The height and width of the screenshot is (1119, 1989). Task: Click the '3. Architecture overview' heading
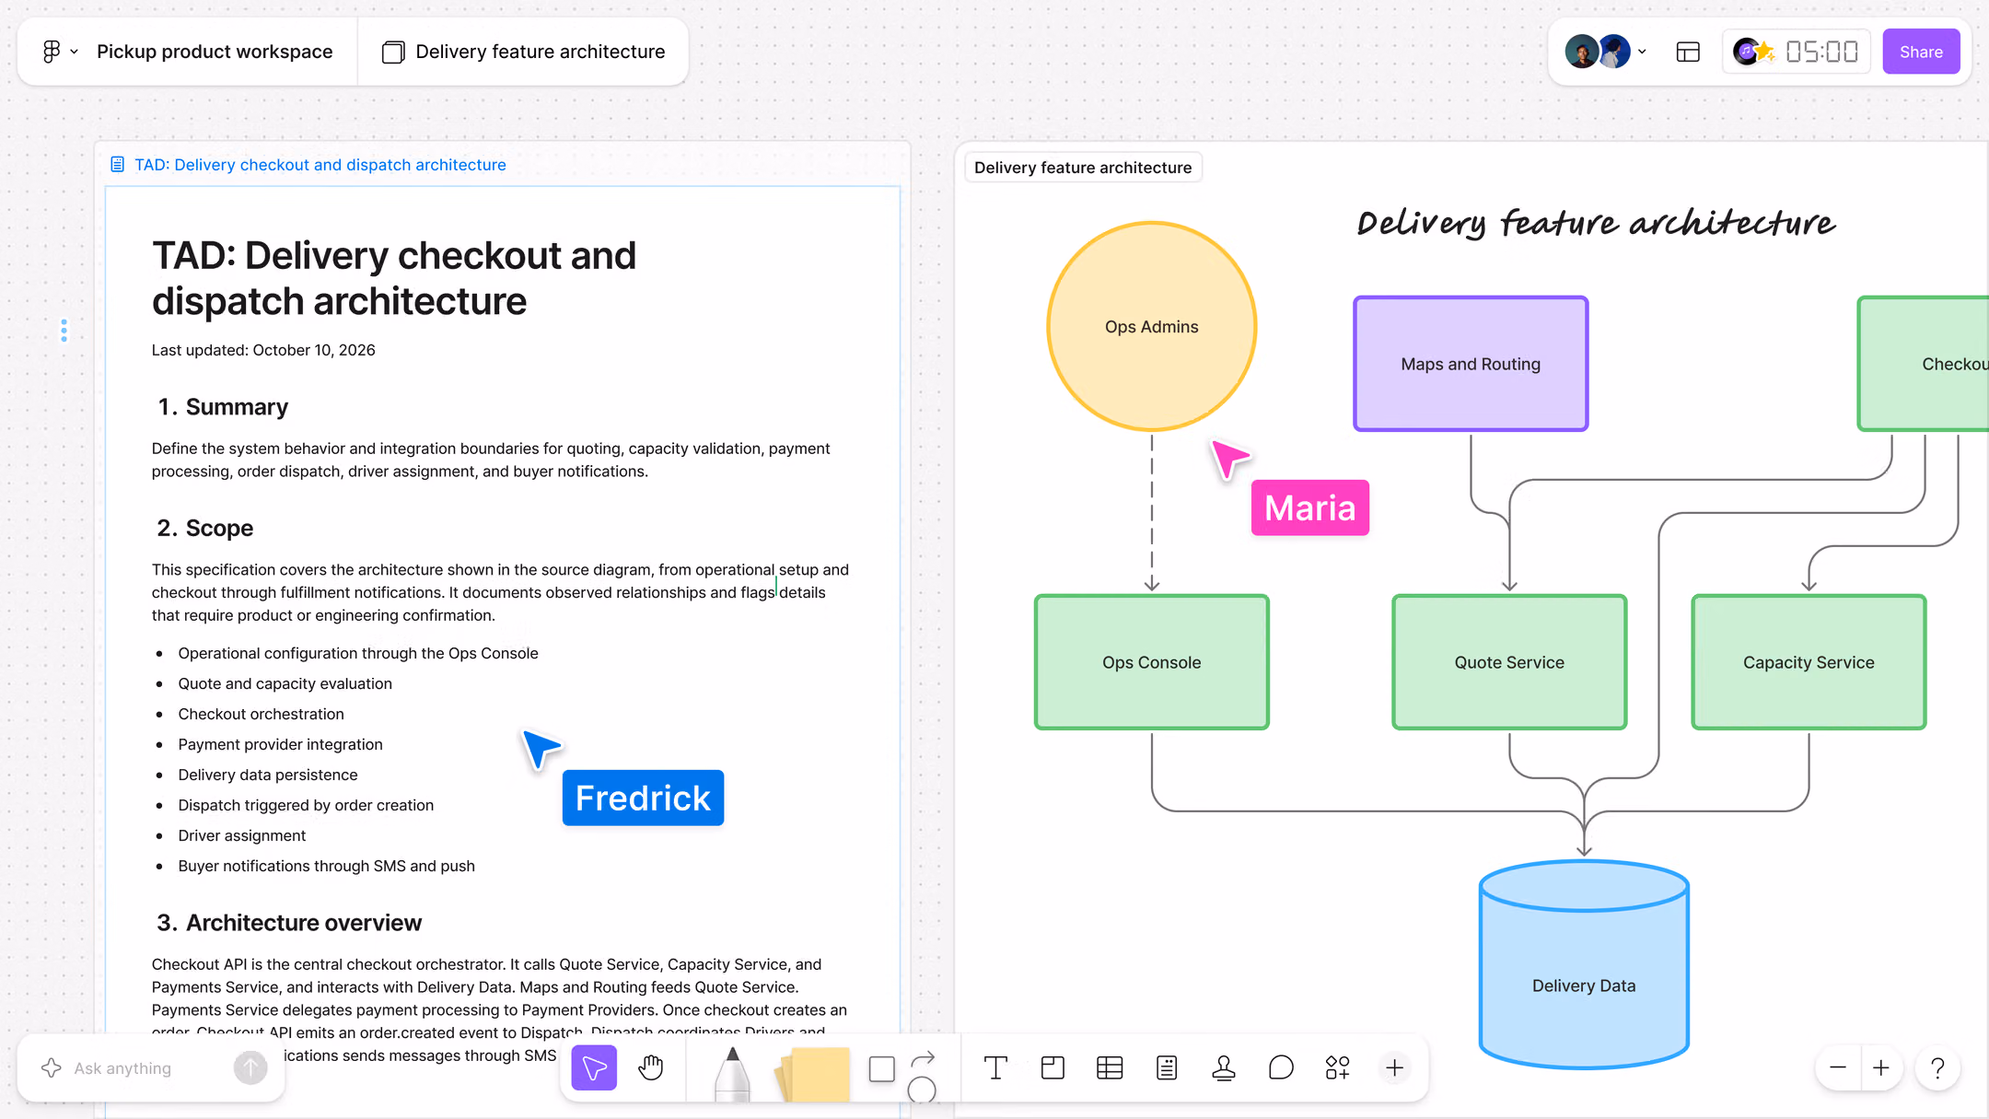pos(289,923)
